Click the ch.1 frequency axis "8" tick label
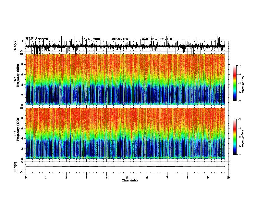The image size is (257, 199). click(23, 64)
